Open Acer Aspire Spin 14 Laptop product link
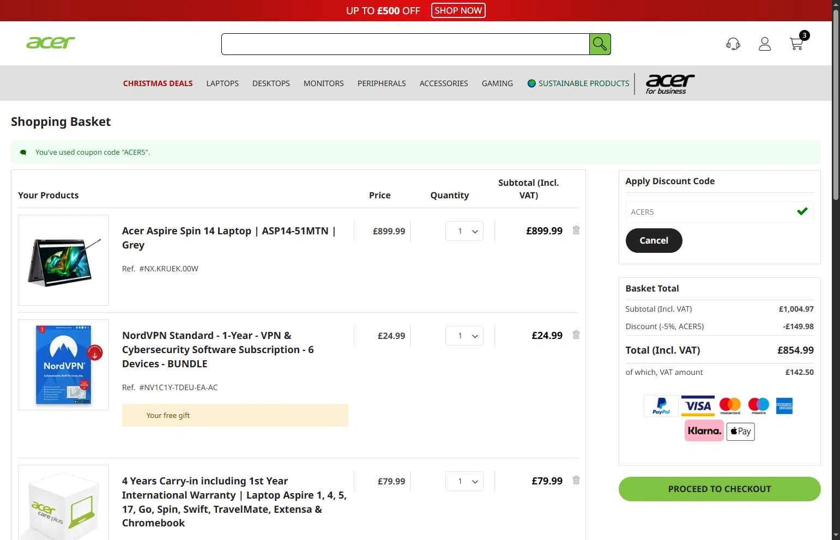The height and width of the screenshot is (540, 840). [x=229, y=238]
